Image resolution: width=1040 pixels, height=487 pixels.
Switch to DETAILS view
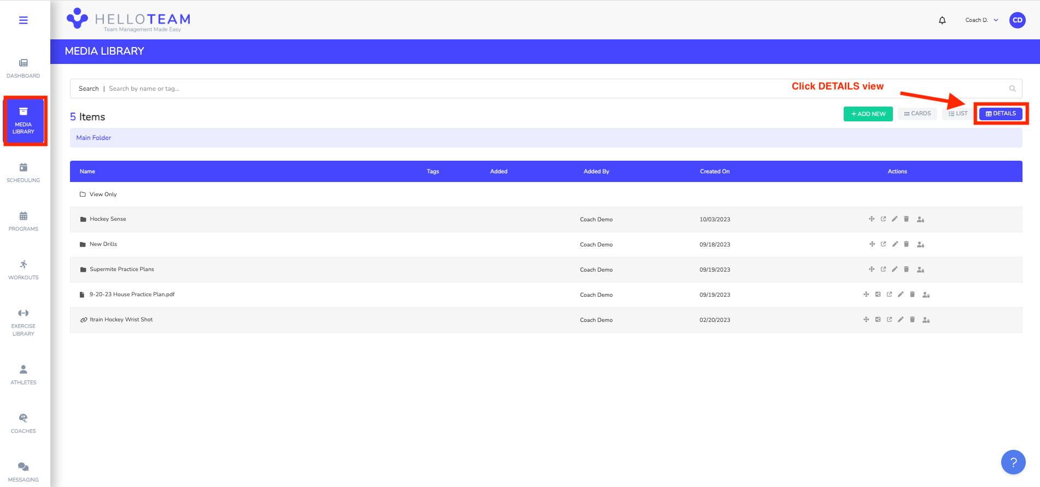point(1001,114)
